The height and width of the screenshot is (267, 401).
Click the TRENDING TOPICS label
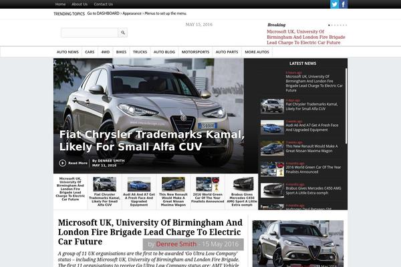(x=69, y=14)
